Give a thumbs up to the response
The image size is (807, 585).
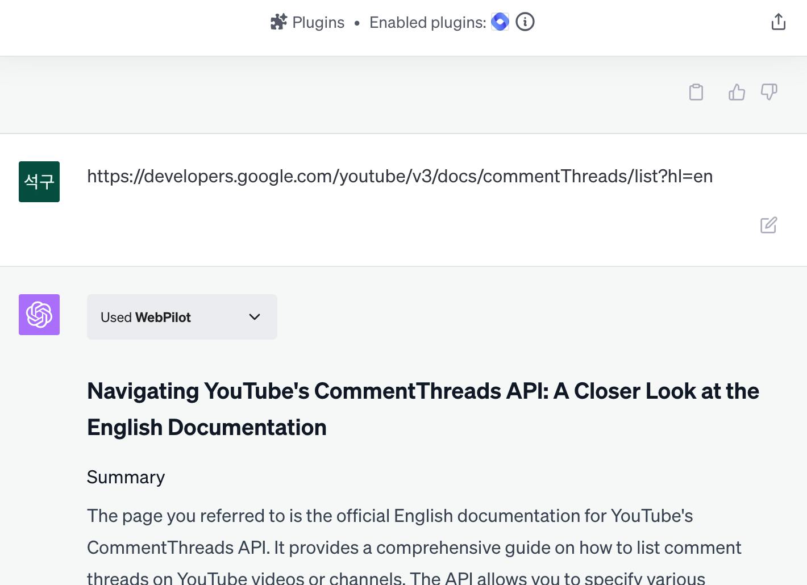coord(737,92)
